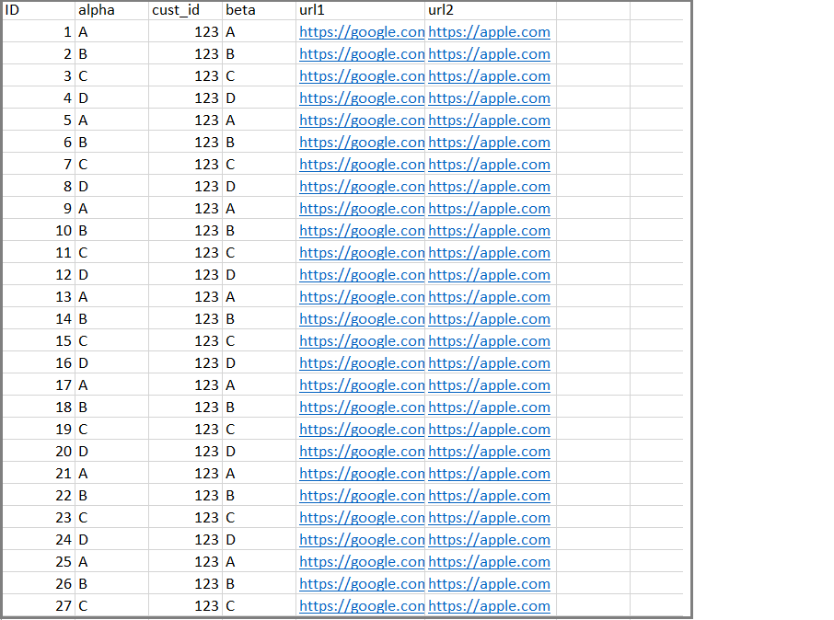Click the beta cell in row 22
The image size is (834, 620).
[259, 496]
